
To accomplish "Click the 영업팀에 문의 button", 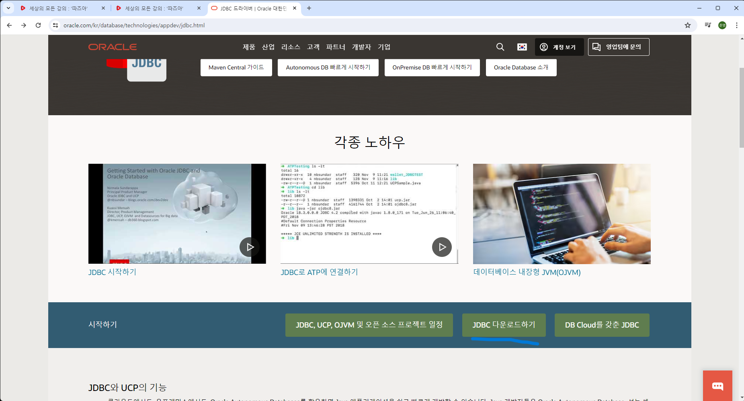I will [x=619, y=47].
